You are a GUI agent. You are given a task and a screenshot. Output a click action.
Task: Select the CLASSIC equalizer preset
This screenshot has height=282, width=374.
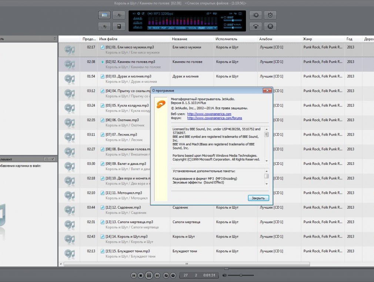[181, 28]
